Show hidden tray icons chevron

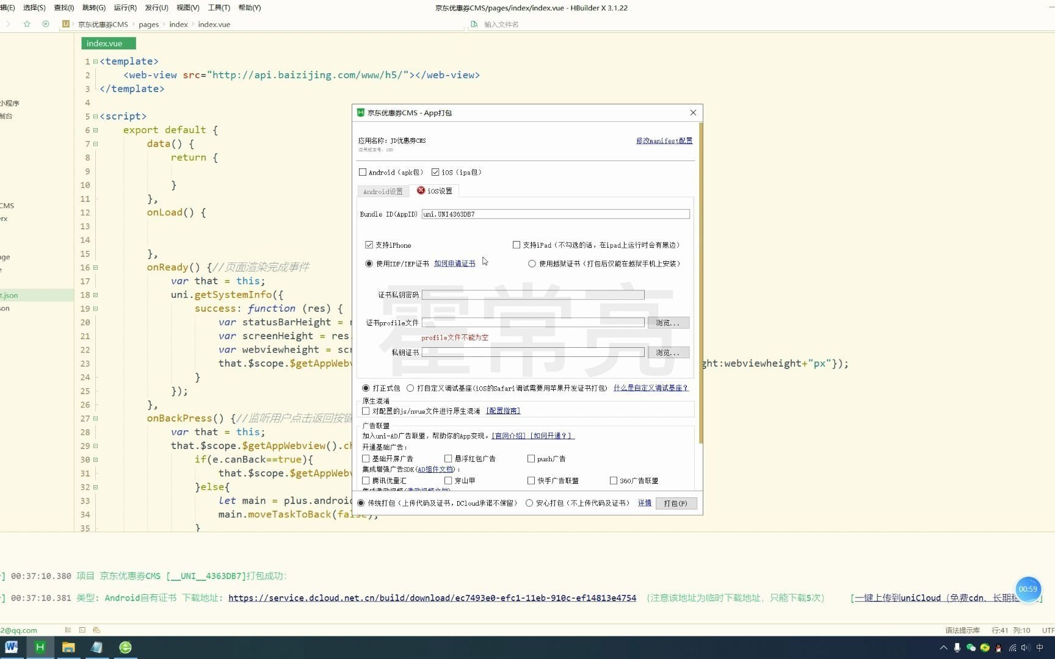pyautogui.click(x=943, y=648)
